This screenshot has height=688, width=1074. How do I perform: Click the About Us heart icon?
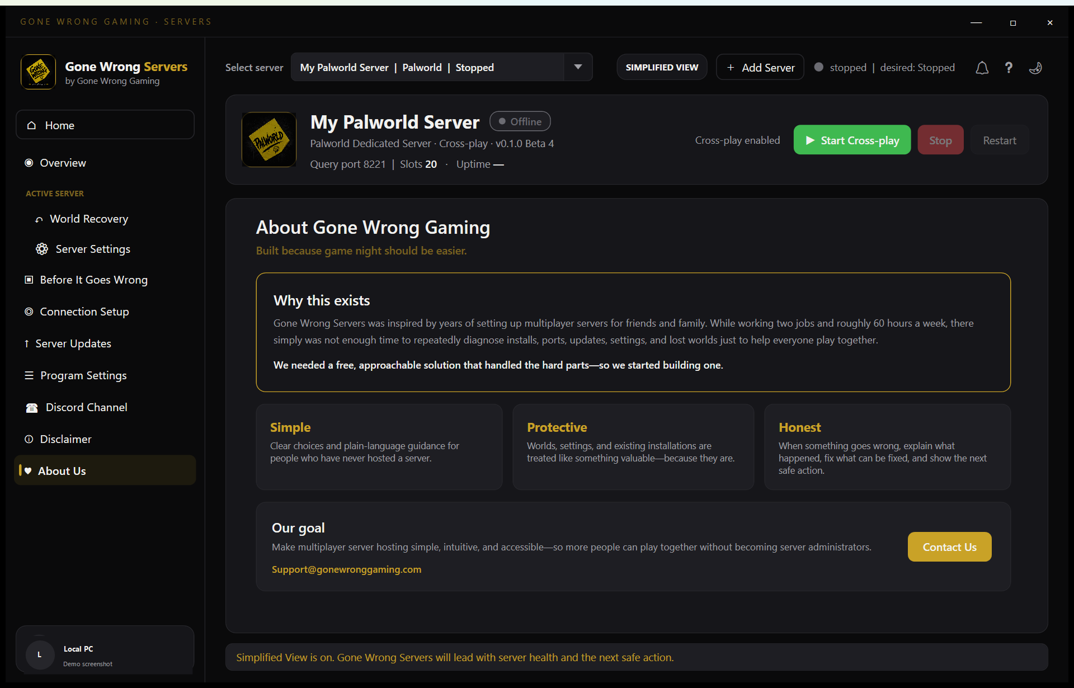pyautogui.click(x=28, y=471)
